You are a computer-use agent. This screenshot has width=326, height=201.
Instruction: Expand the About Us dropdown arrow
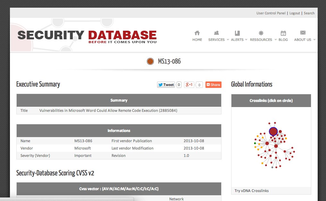[314, 40]
